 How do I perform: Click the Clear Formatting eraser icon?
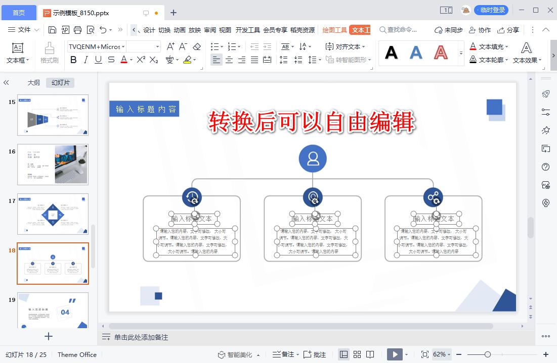pos(197,46)
